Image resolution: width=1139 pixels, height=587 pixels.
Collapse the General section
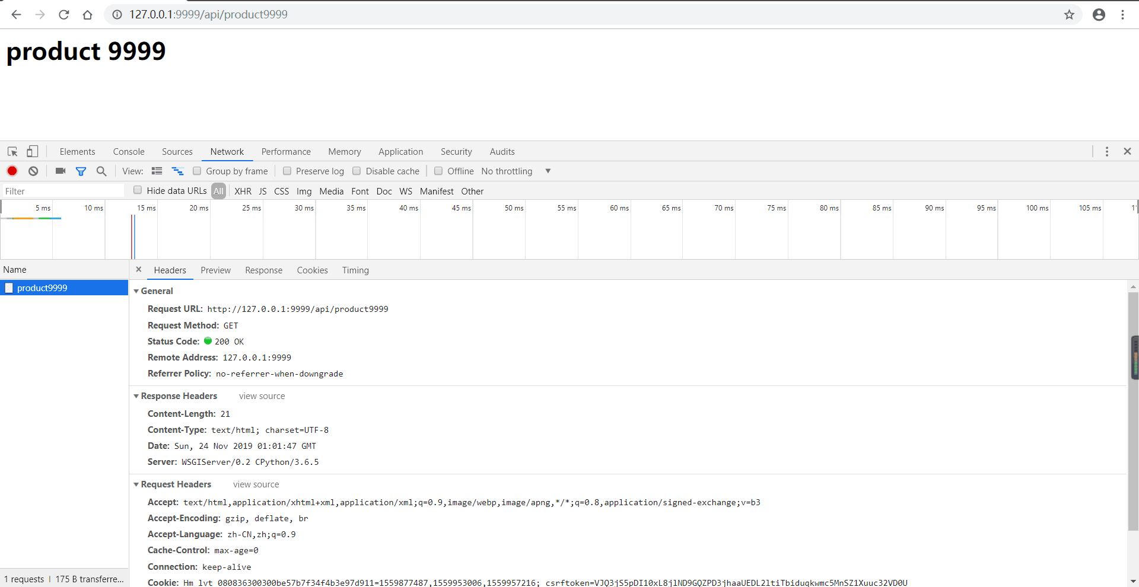pyautogui.click(x=136, y=291)
